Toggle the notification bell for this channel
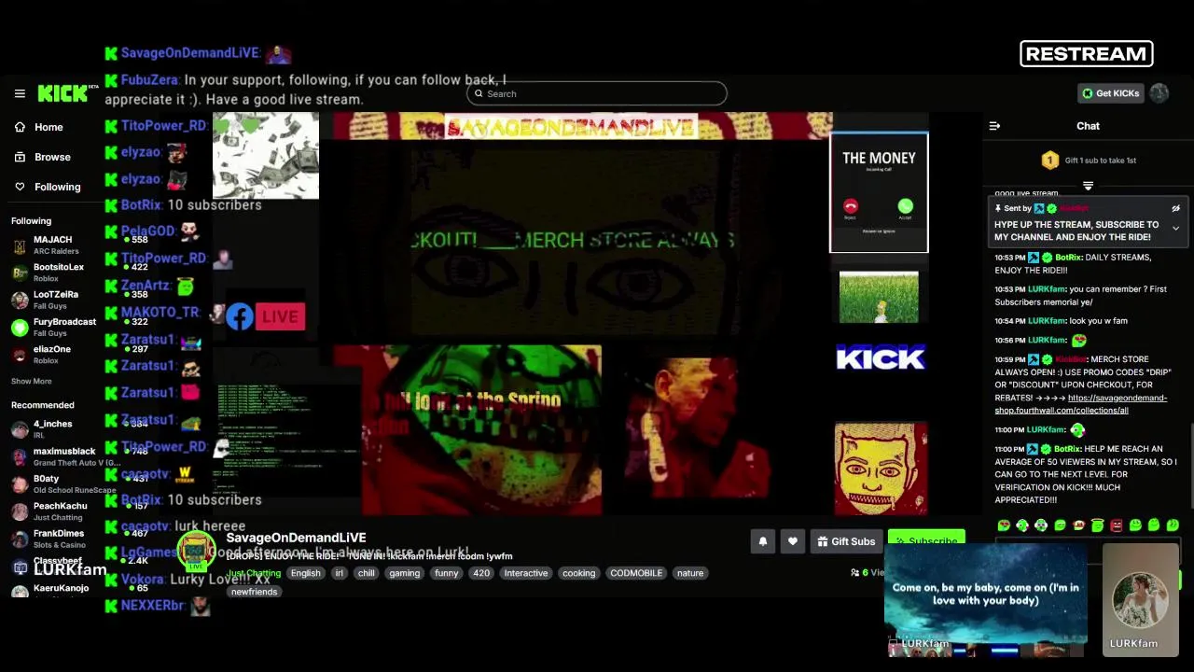This screenshot has width=1194, height=672. point(763,541)
